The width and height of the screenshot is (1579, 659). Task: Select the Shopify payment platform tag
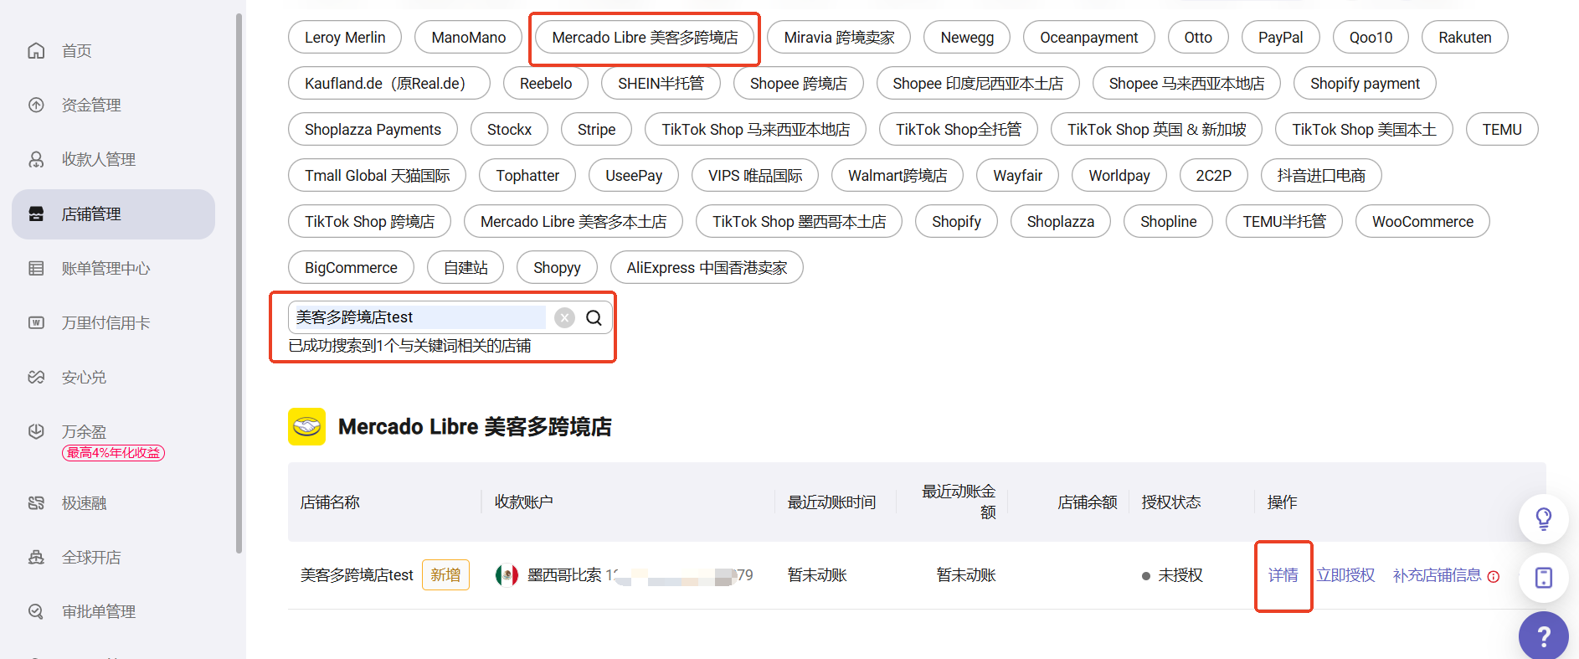point(1364,84)
